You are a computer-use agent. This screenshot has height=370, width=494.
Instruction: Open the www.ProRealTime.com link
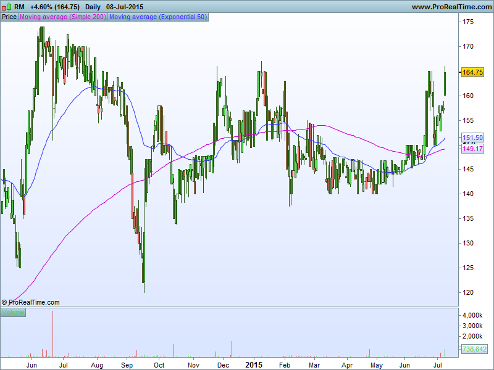pos(451,7)
